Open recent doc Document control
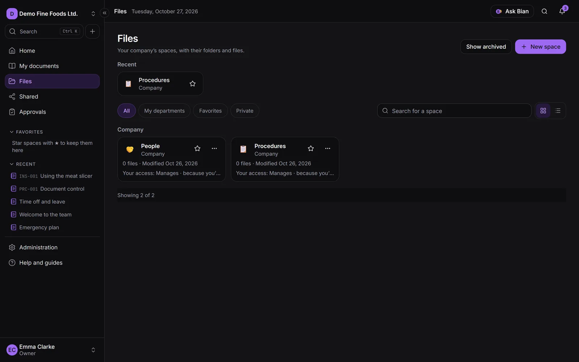This screenshot has width=579, height=362. click(52, 189)
